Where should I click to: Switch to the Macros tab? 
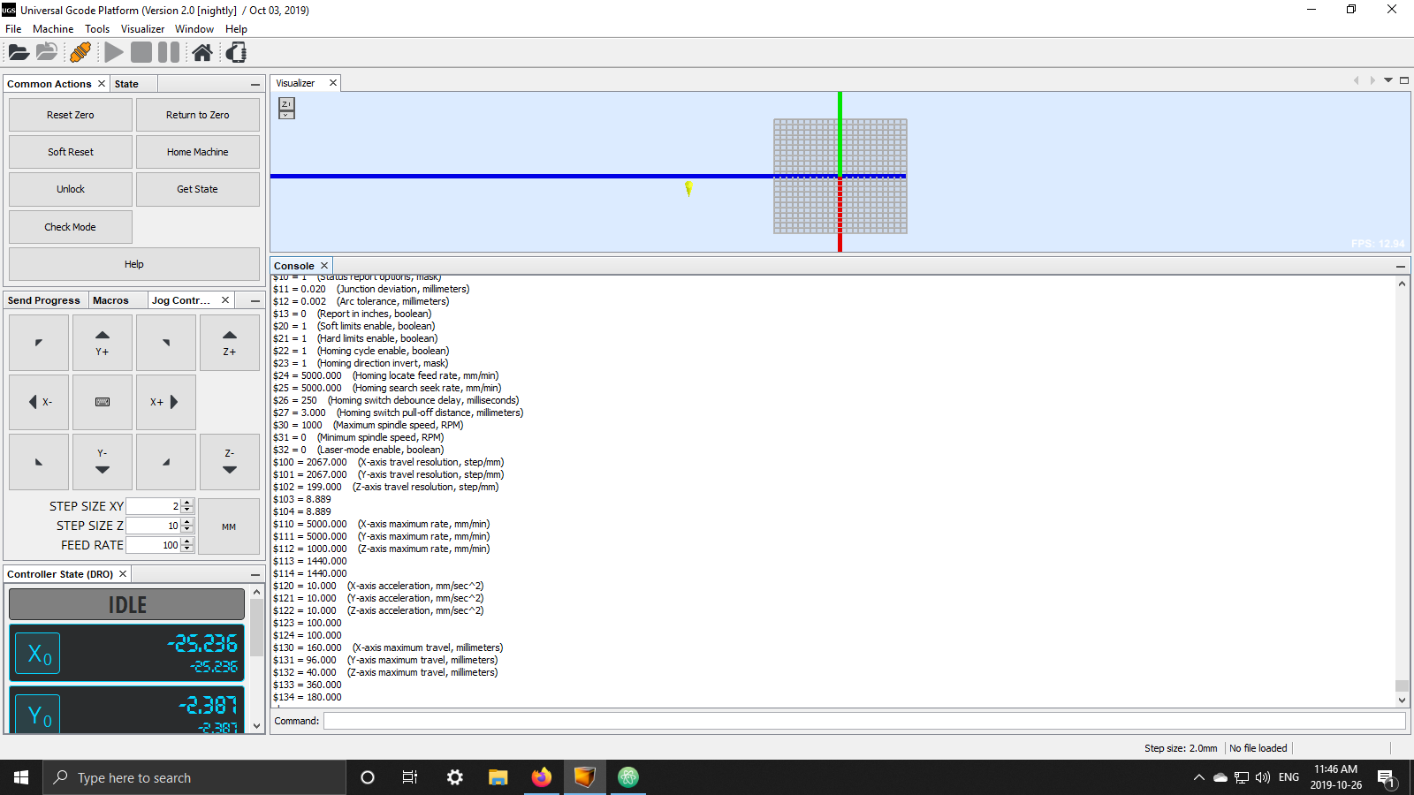(110, 300)
